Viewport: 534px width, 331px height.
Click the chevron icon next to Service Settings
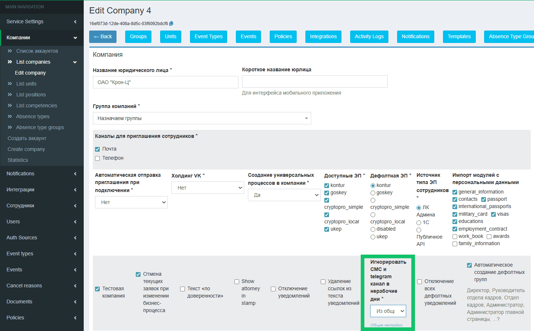coord(75,21)
